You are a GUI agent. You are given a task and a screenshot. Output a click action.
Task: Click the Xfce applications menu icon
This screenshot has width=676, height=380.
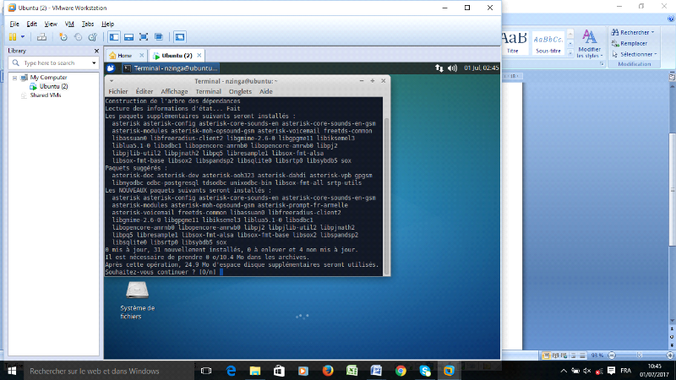(x=111, y=68)
